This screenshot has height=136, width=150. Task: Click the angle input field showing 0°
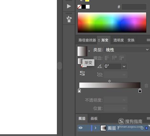(113, 66)
